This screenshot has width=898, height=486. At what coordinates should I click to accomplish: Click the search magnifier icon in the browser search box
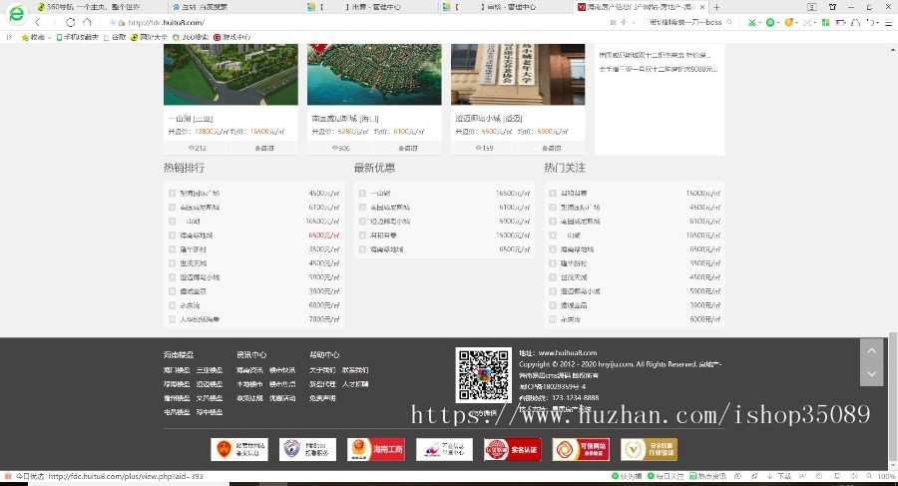point(729,22)
